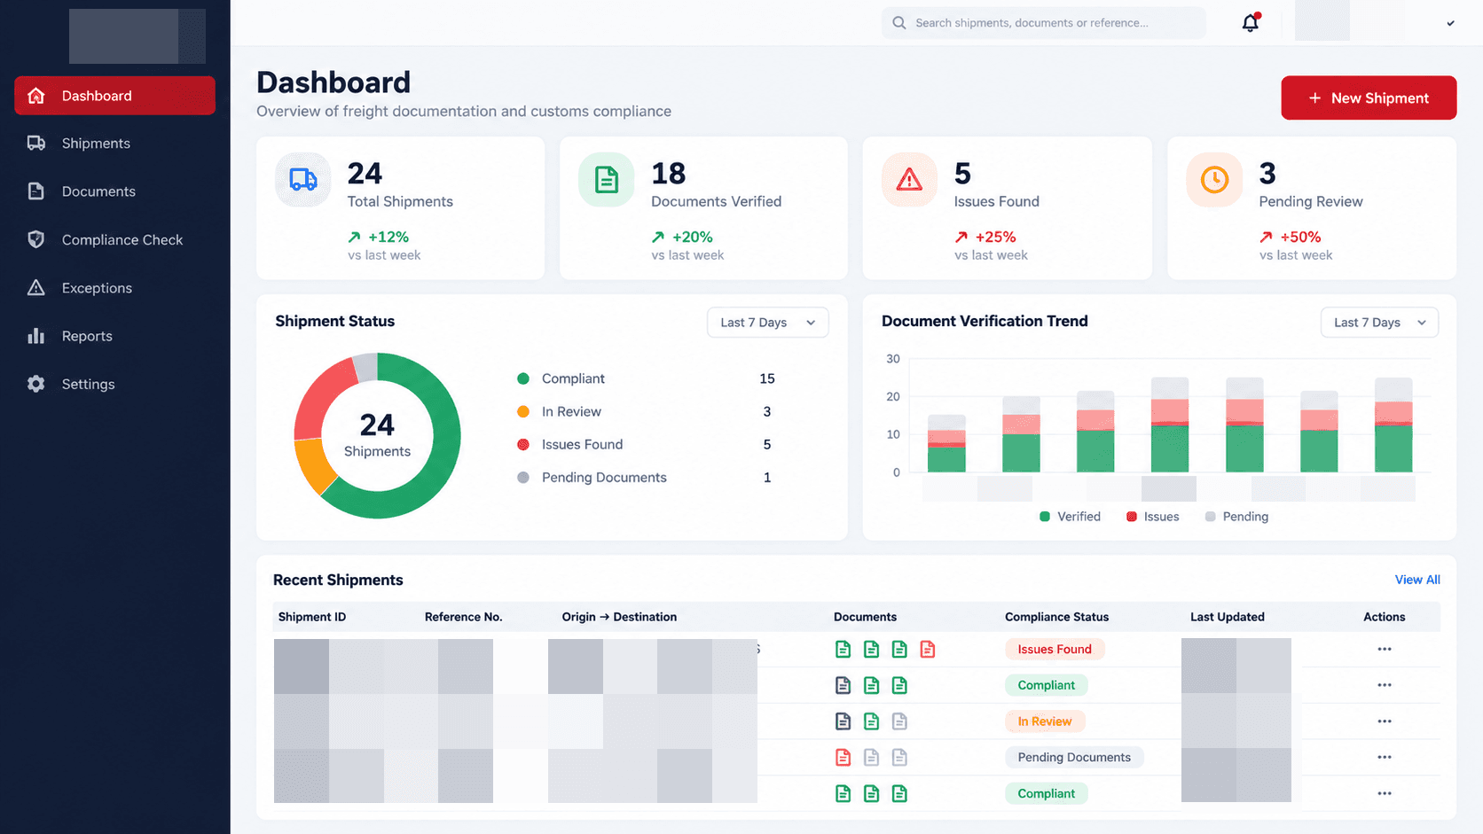Screen dimensions: 1483x834
Task: Expand Shipment Status Last 7 Days dropdown
Action: coord(768,323)
